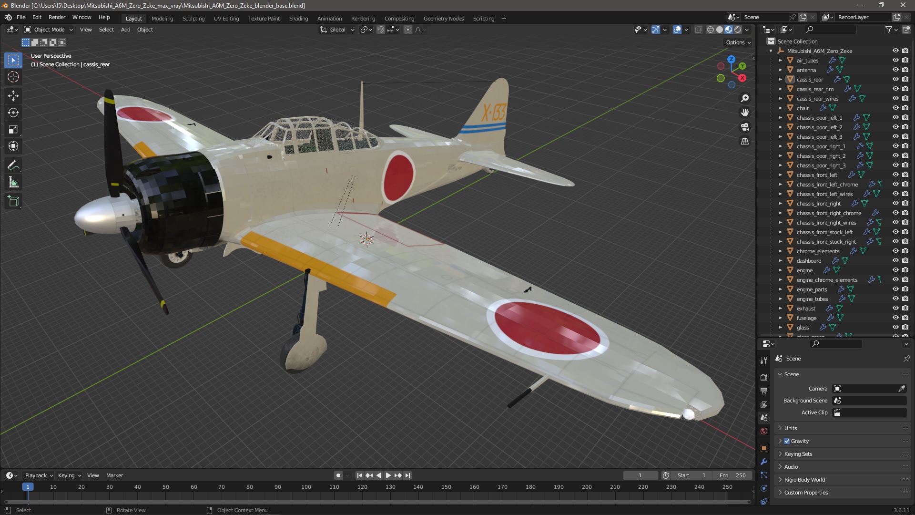Open Physics properties tab
Viewport: 915px width, 515px height.
(764, 488)
